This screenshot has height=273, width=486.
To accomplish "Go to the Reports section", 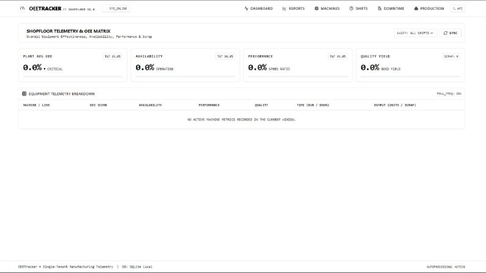I will pyautogui.click(x=294, y=9).
